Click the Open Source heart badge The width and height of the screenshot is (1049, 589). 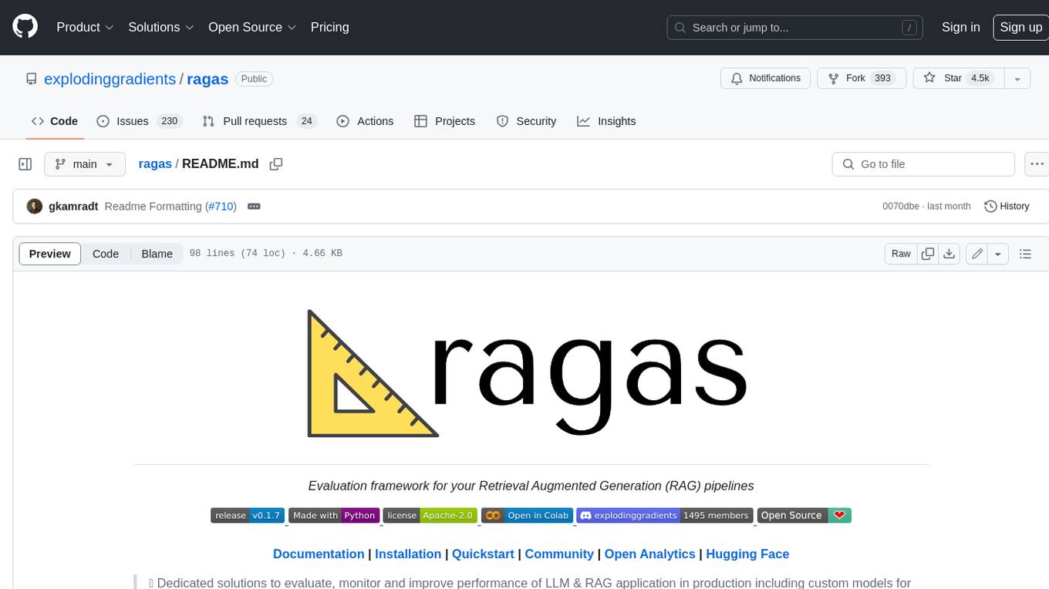tap(804, 515)
